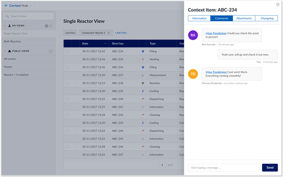
Task: Tick the checkbox for row ABC-242
Action: click(x=67, y=115)
